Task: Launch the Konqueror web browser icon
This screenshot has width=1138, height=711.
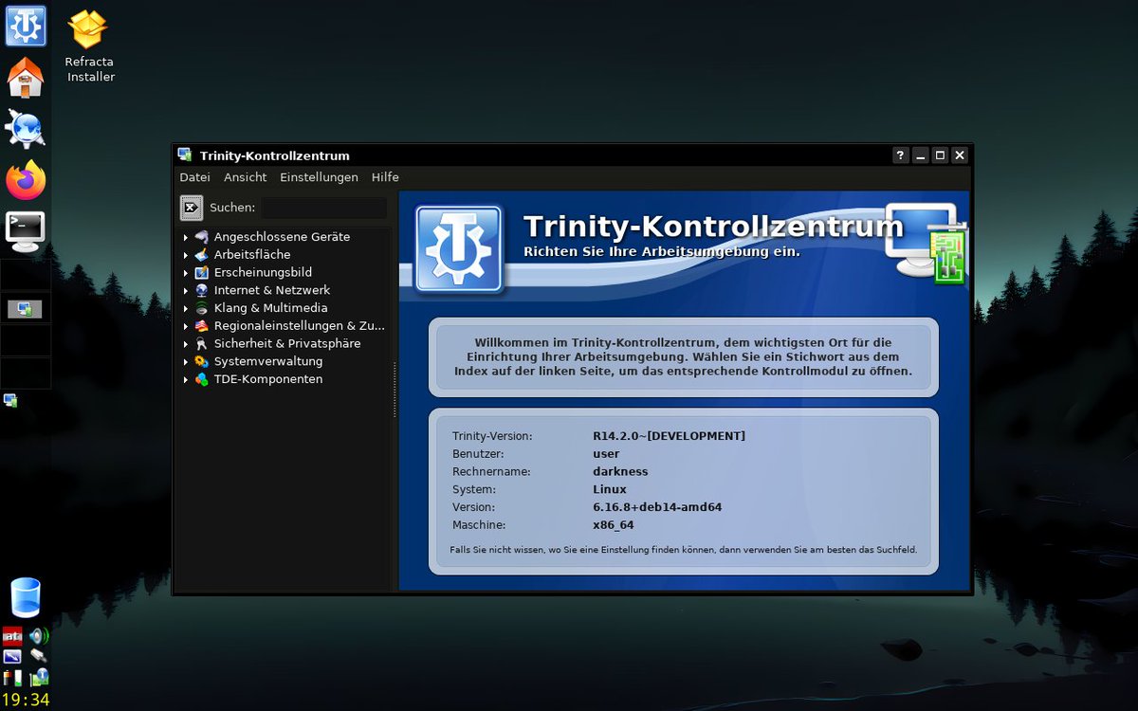Action: click(26, 128)
